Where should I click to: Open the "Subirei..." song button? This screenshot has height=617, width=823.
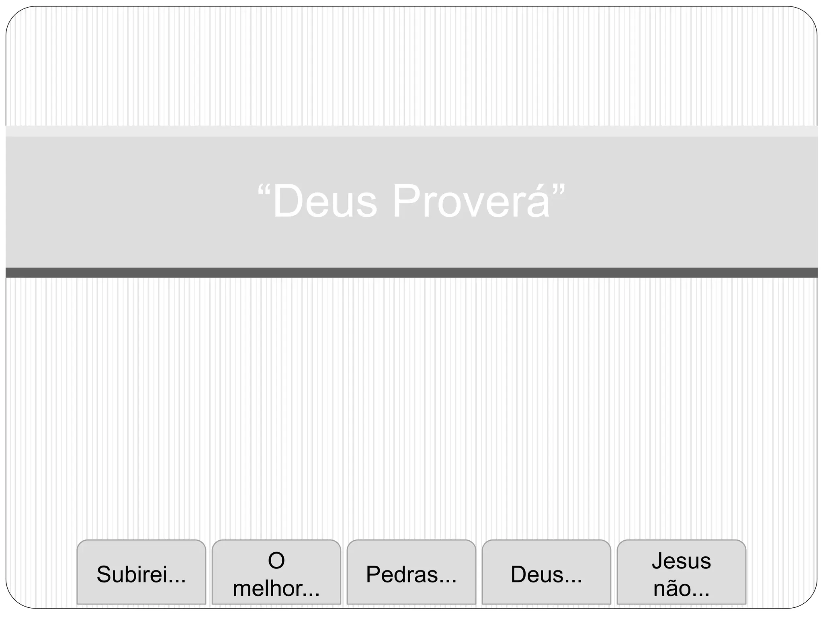pyautogui.click(x=141, y=572)
